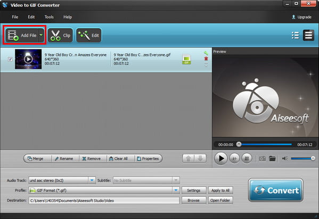Click the Open Folder button

click(220, 200)
